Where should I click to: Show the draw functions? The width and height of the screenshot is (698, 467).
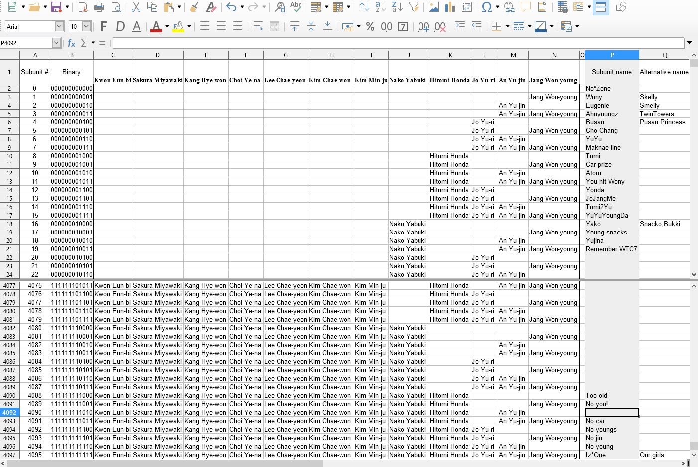coord(621,7)
